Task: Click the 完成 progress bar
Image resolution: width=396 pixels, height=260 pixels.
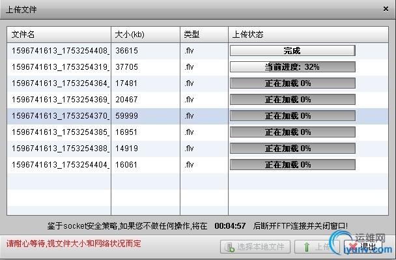Action: tap(292, 51)
